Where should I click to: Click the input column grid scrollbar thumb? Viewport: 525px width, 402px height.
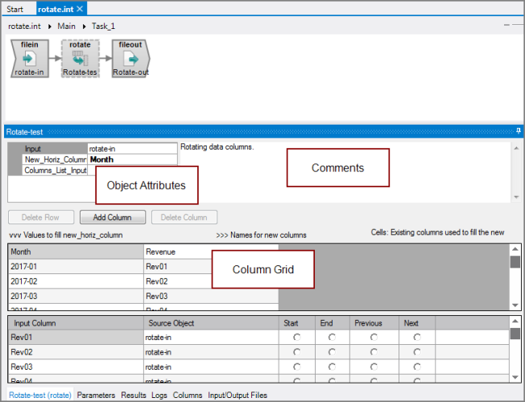[x=515, y=334]
